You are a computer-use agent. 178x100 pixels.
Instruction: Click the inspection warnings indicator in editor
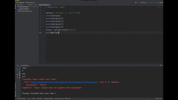[x=159, y=7]
